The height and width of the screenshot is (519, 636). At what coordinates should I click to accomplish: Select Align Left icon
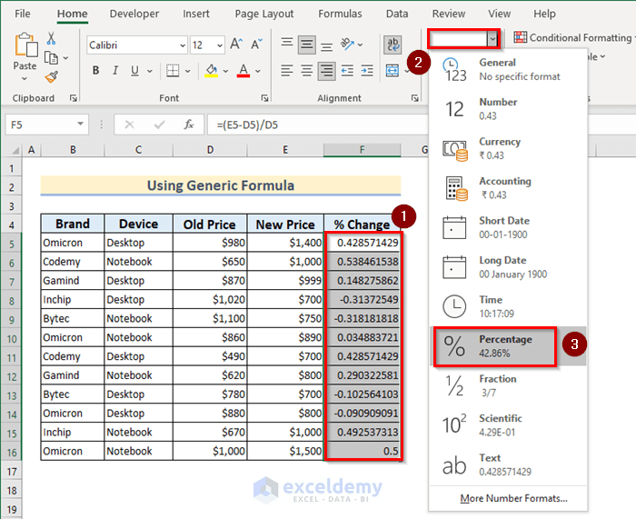[x=287, y=71]
